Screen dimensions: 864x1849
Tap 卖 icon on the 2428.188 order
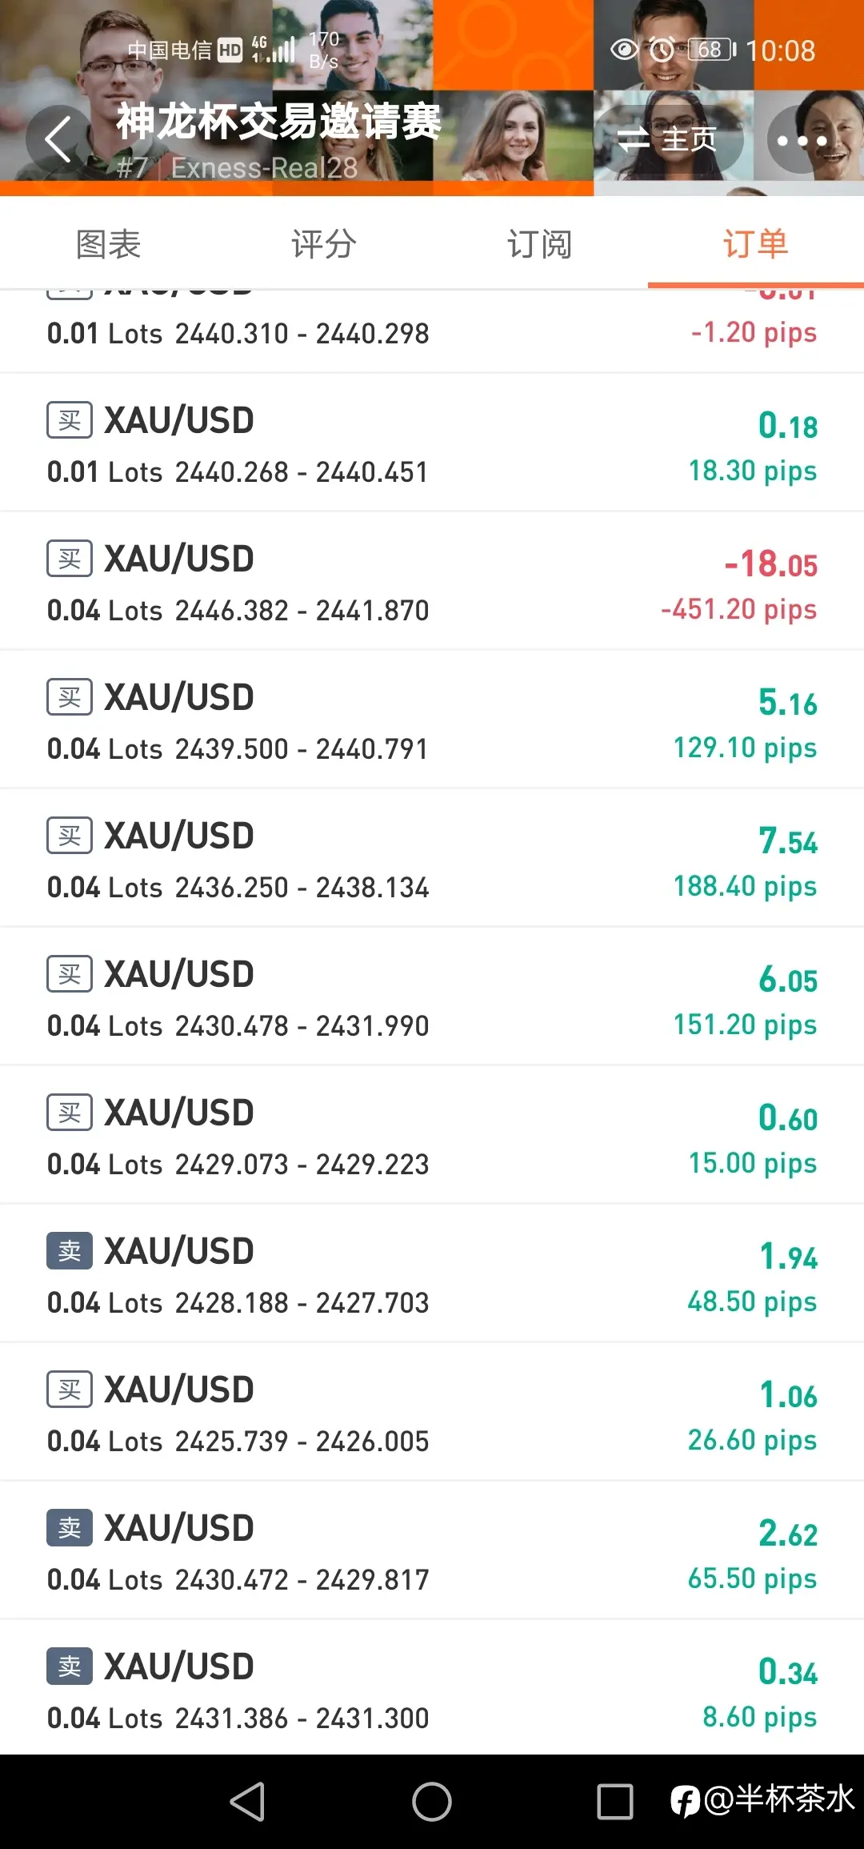[70, 1251]
